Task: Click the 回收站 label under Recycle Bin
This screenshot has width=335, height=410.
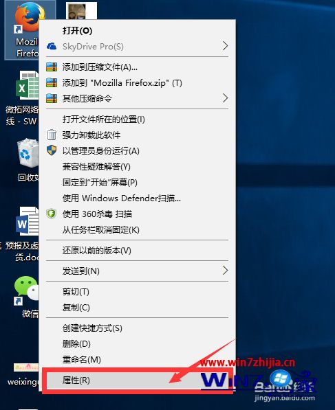Action: click(x=28, y=178)
